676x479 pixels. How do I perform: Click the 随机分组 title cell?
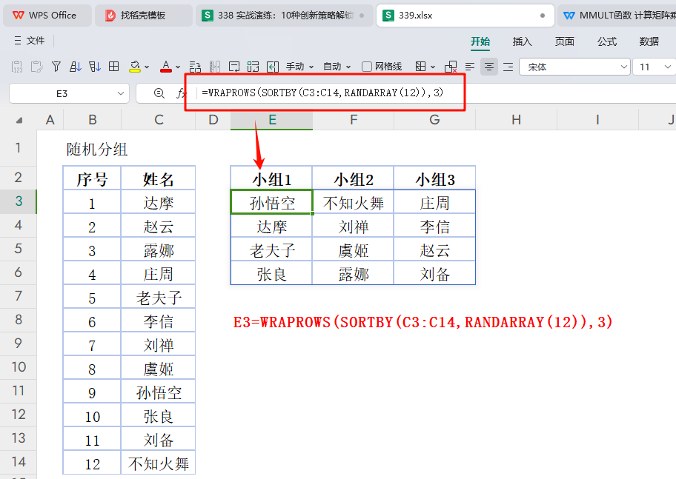coord(97,149)
